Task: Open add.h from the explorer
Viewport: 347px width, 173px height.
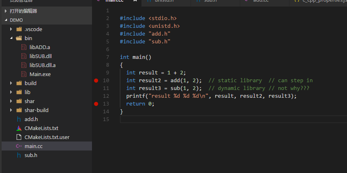Action: tap(31, 119)
